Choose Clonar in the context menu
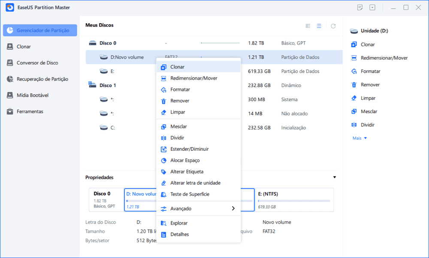 (198, 67)
